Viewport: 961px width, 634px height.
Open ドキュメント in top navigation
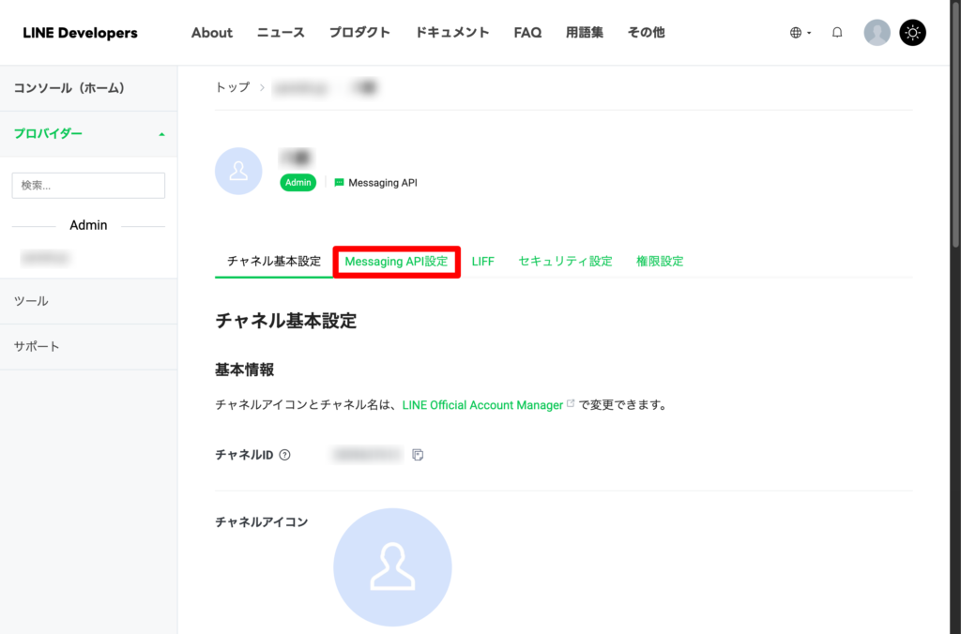point(451,33)
